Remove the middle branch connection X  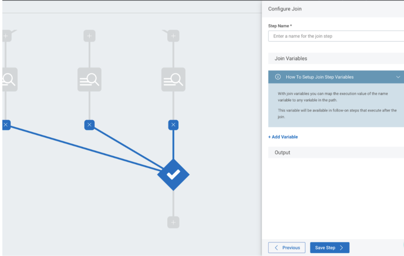[x=89, y=125]
